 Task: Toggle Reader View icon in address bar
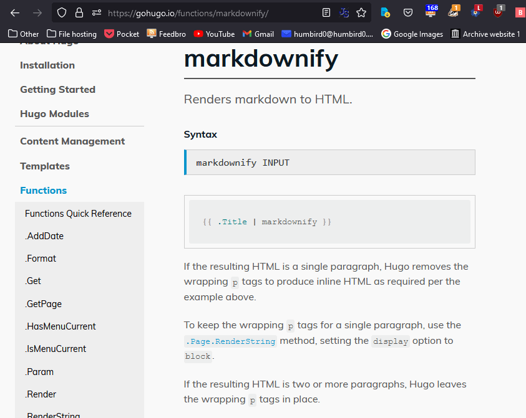click(326, 12)
